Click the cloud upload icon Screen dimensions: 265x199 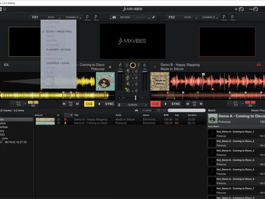pos(136,110)
